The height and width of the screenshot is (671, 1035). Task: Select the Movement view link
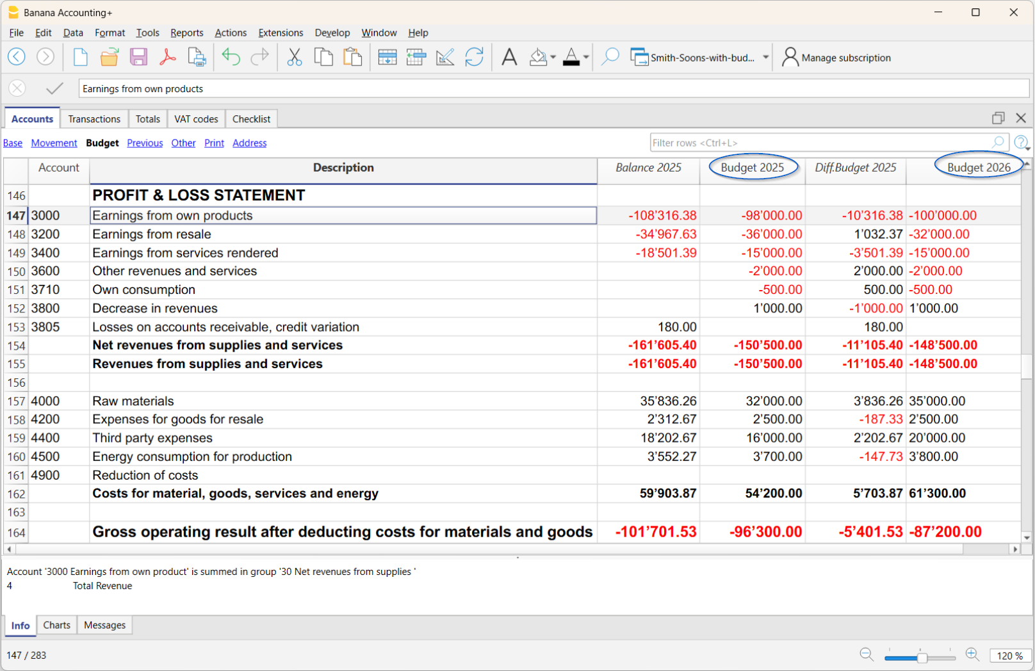click(54, 143)
